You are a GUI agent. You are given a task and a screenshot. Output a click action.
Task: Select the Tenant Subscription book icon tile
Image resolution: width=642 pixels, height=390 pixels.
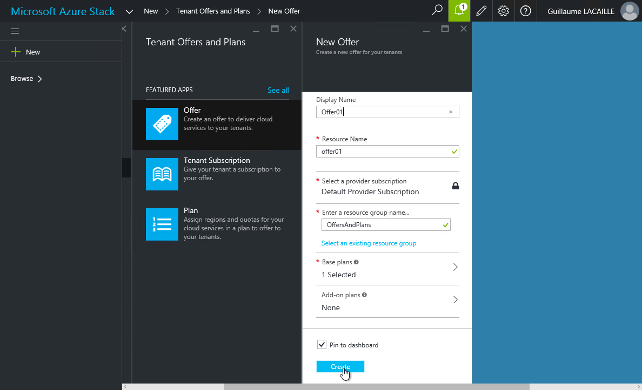(x=162, y=174)
